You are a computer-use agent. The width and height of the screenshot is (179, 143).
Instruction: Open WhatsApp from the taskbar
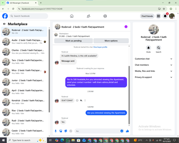[x=68, y=140]
